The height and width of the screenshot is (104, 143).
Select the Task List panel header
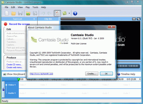click(x=17, y=19)
